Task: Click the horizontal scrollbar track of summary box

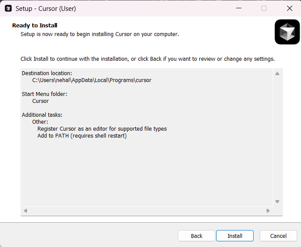Action: click(x=147, y=211)
